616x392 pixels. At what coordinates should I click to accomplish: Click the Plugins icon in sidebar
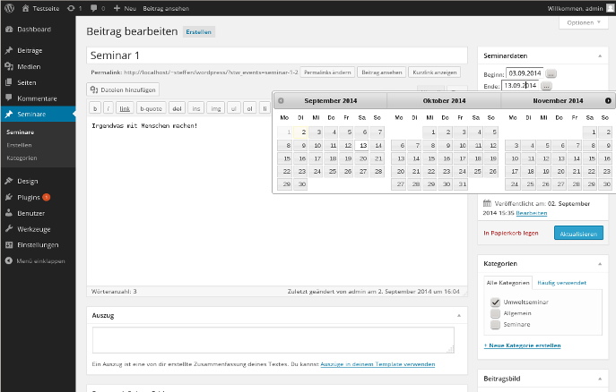coord(8,197)
